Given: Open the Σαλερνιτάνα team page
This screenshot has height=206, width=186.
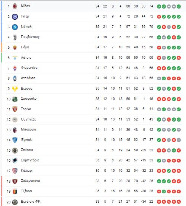Looking at the screenshot, I should pyautogui.click(x=31, y=181).
